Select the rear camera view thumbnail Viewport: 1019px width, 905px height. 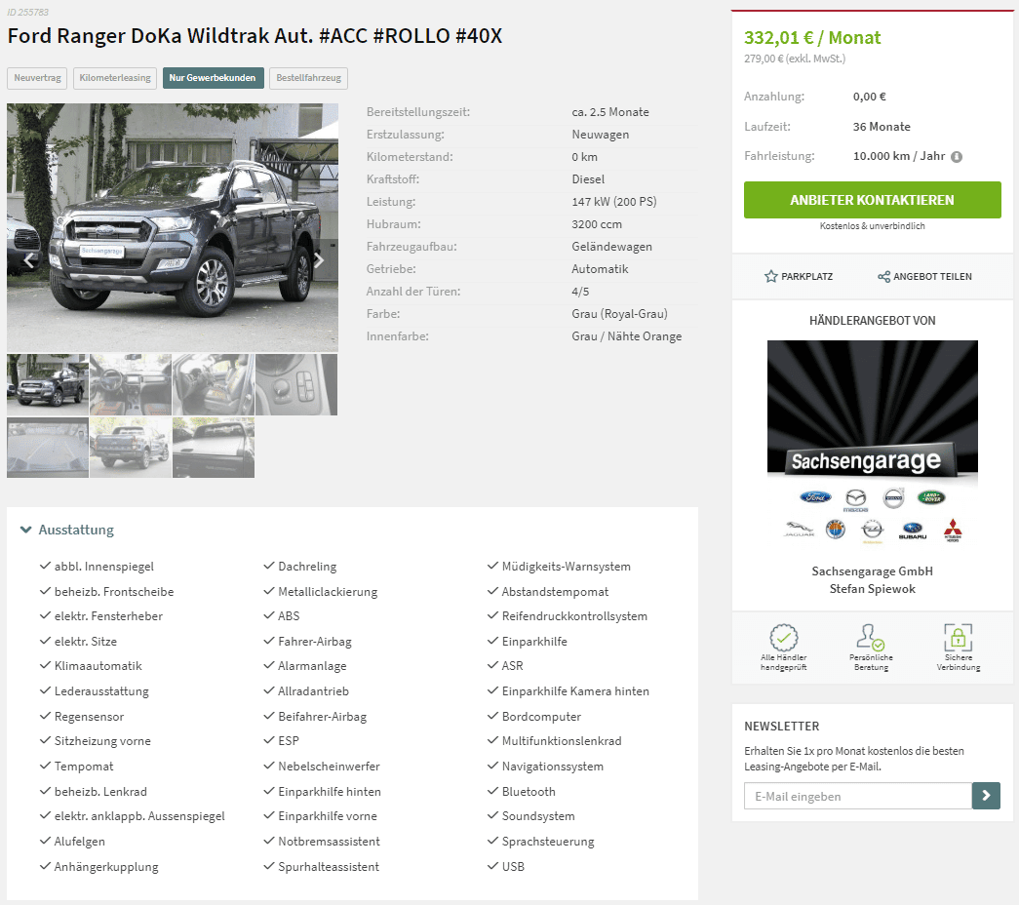click(x=48, y=448)
